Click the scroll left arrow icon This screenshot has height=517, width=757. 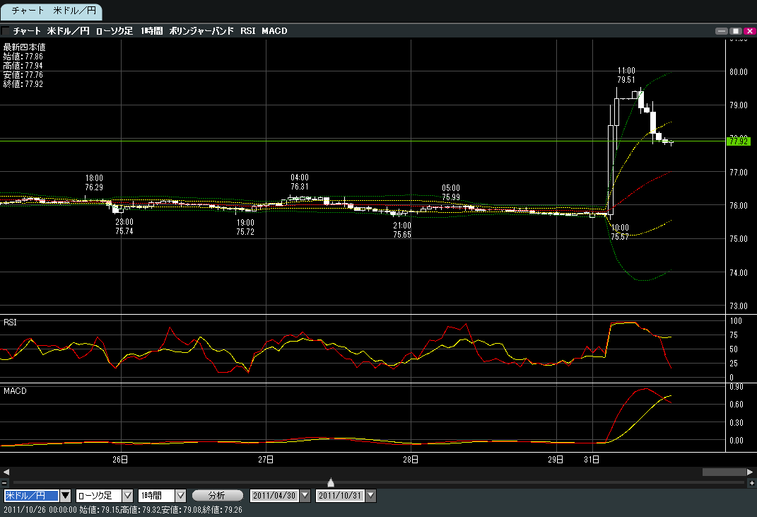coord(6,472)
